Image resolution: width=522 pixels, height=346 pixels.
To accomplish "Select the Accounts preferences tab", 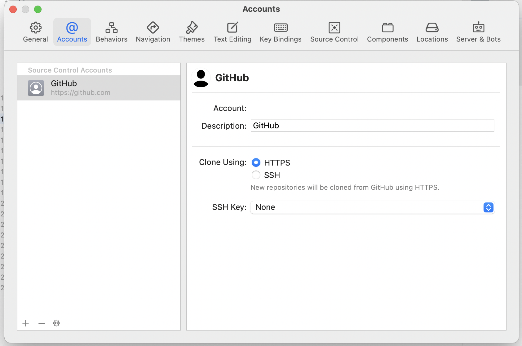I will (72, 32).
